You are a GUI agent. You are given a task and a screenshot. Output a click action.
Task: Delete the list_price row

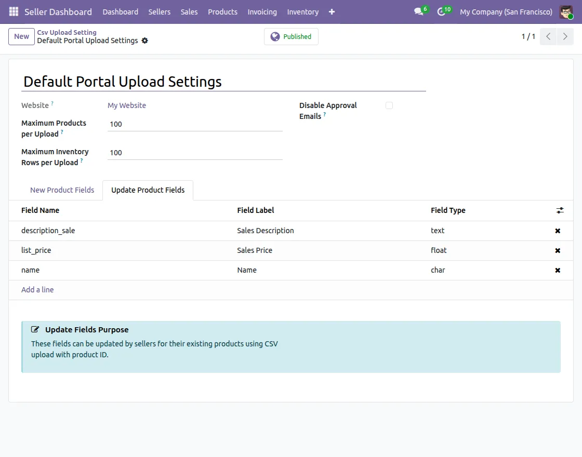pos(558,250)
